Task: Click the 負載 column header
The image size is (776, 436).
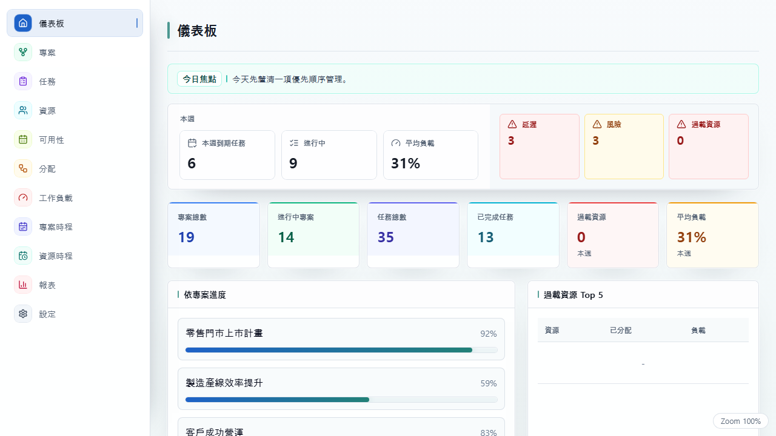Action: pos(698,330)
